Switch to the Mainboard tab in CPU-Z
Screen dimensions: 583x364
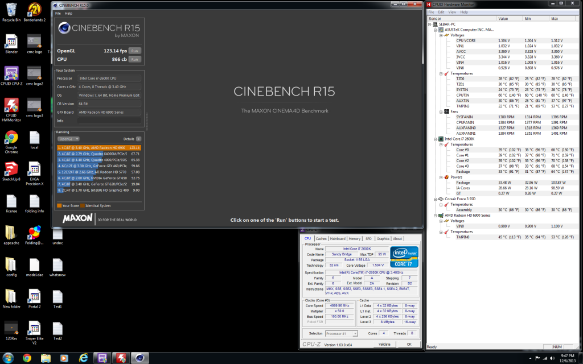(338, 239)
